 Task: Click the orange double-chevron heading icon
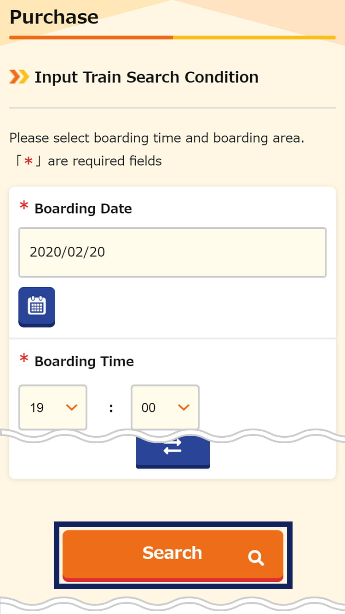[19, 77]
